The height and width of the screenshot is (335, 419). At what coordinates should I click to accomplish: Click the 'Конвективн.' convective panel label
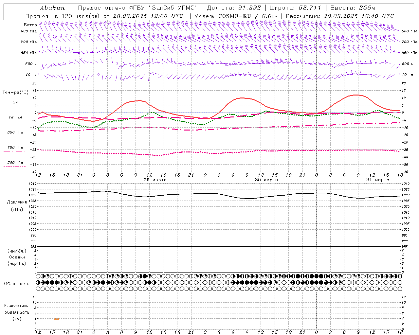(x=17, y=306)
